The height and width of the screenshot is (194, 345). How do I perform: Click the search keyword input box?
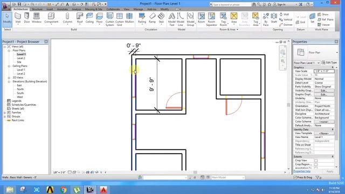(x=232, y=5)
